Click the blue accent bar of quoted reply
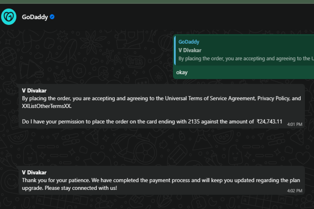The image size is (314, 209). pyautogui.click(x=175, y=50)
